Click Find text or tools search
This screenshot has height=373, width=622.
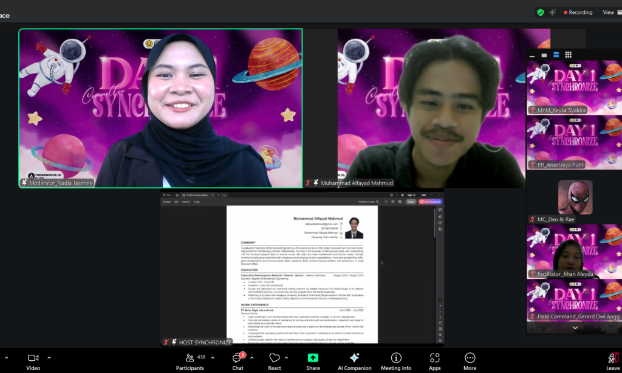click(x=369, y=202)
